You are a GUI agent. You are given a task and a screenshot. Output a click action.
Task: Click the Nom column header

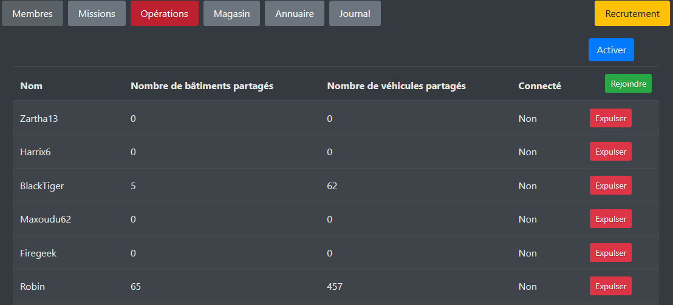coord(32,86)
